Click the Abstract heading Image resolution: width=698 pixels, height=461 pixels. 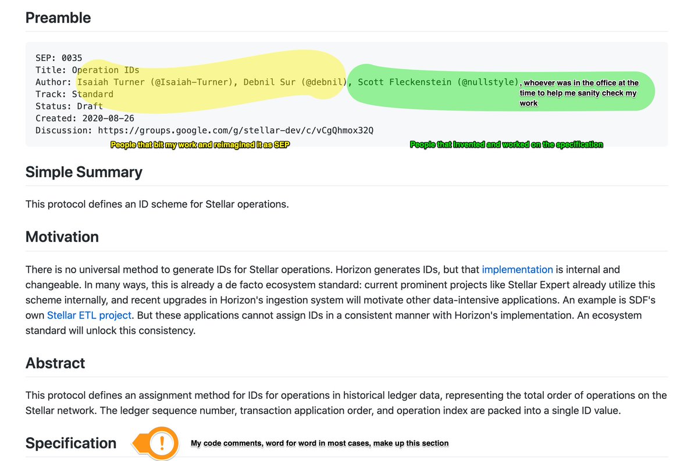[55, 363]
